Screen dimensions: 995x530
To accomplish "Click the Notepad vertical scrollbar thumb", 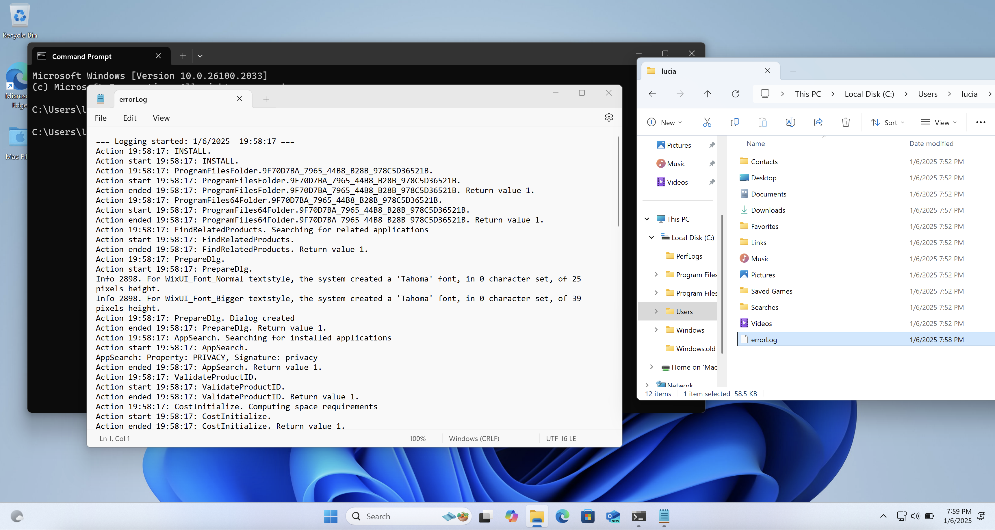I will click(618, 181).
